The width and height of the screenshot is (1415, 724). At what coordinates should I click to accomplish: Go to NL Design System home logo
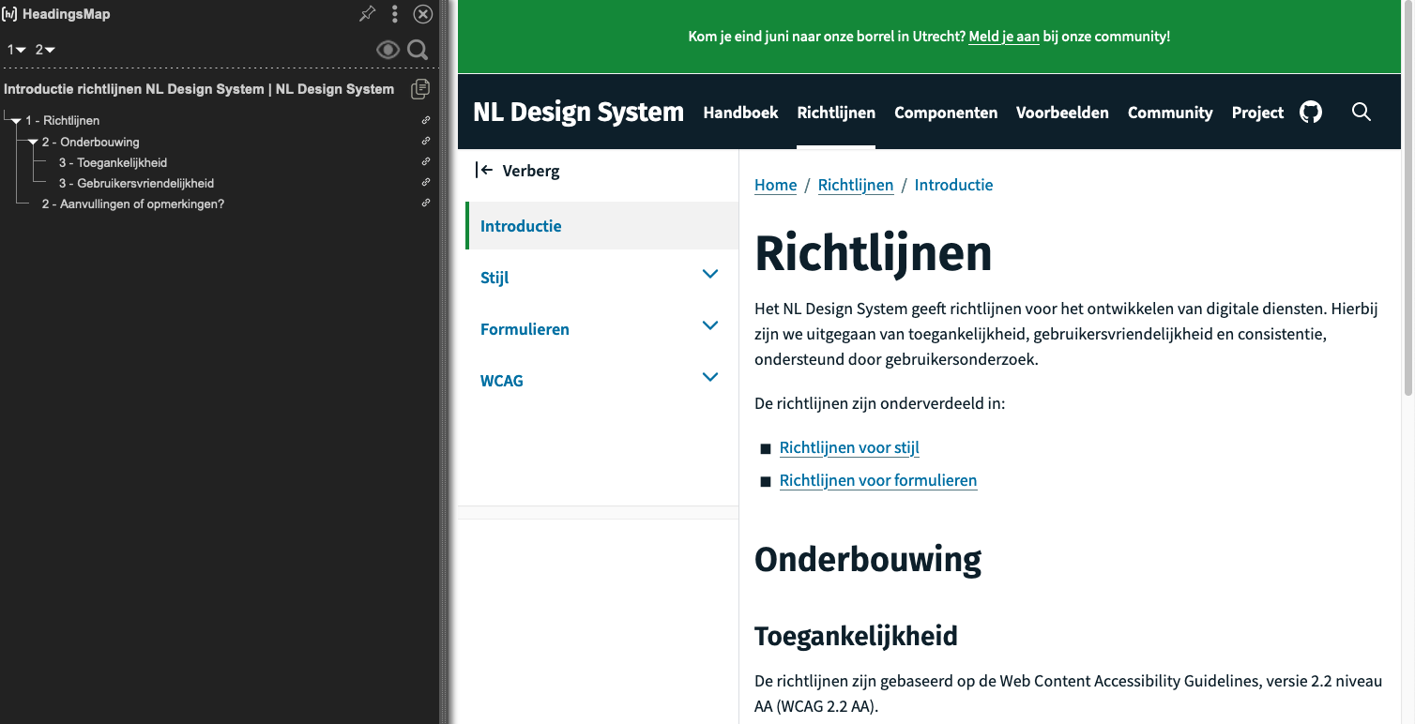[578, 112]
